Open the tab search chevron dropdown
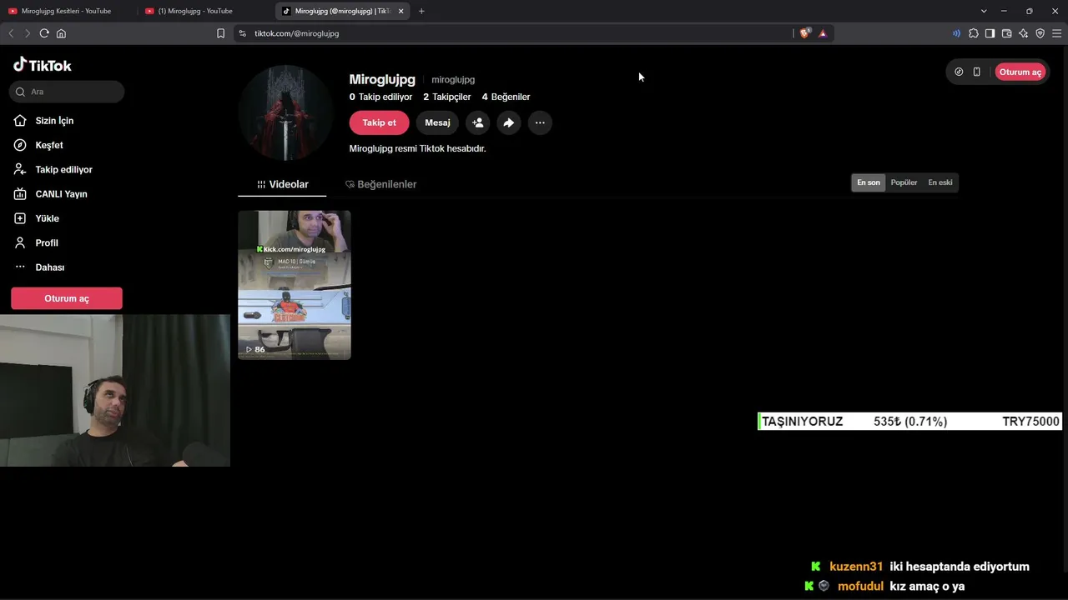The height and width of the screenshot is (600, 1068). [x=984, y=11]
